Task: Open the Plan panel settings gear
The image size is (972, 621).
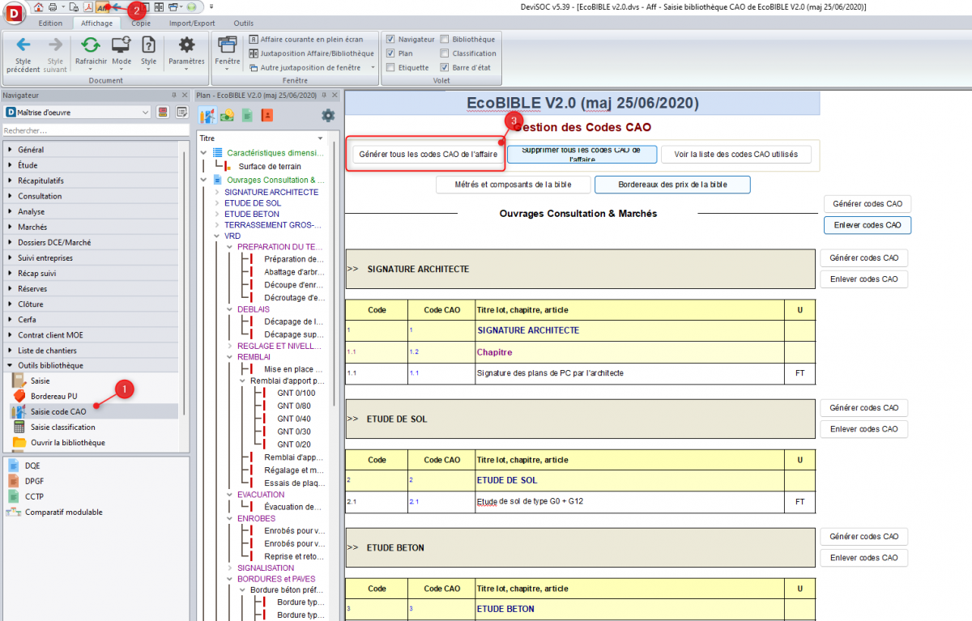Action: (x=328, y=115)
